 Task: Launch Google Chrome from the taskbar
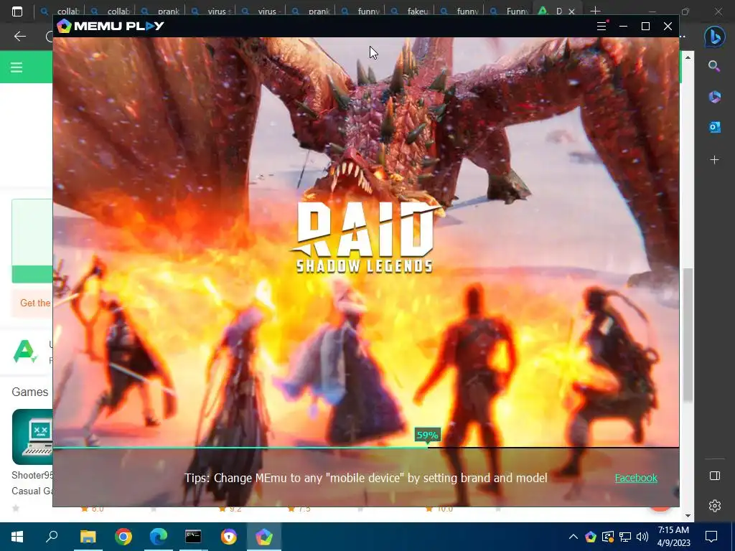coord(123,537)
